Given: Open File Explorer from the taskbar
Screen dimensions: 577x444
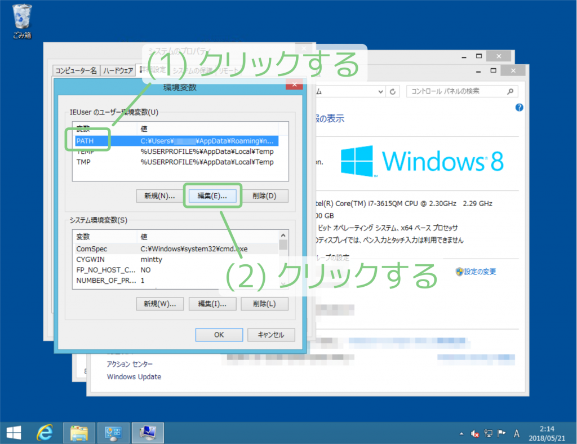Looking at the screenshot, I should point(79,433).
